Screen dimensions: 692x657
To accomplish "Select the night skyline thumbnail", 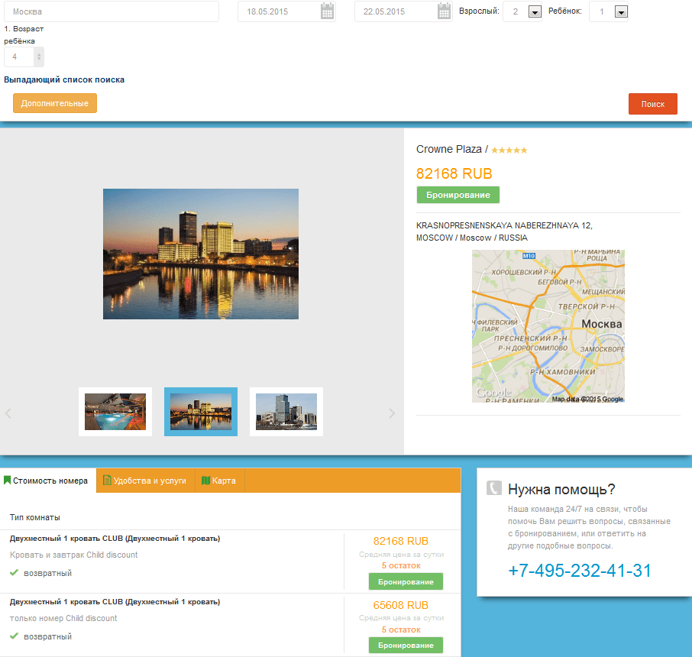I will click(201, 412).
